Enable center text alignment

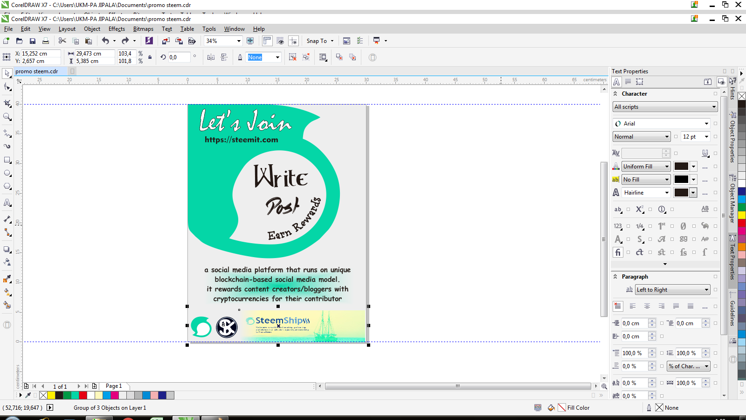tap(647, 306)
